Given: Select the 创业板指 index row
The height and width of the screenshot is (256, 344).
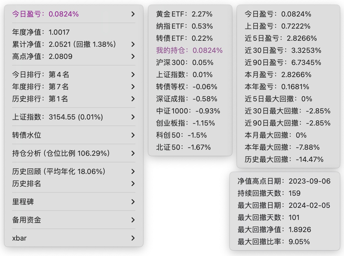Looking at the screenshot, I should [x=185, y=123].
